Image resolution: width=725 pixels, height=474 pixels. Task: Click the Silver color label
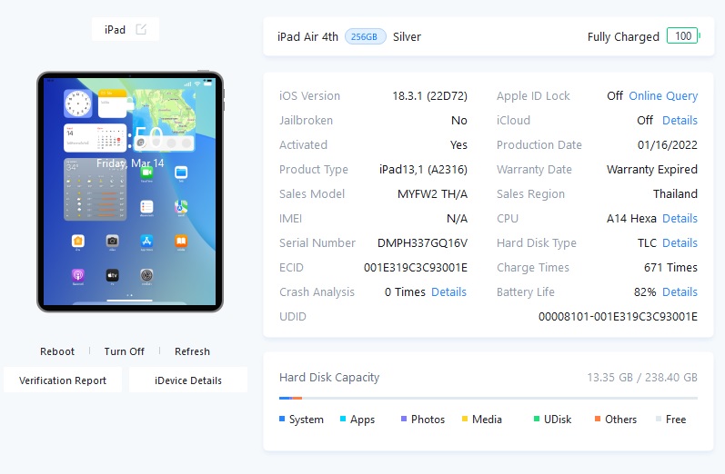[x=407, y=36]
